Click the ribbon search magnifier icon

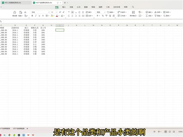[133, 7]
